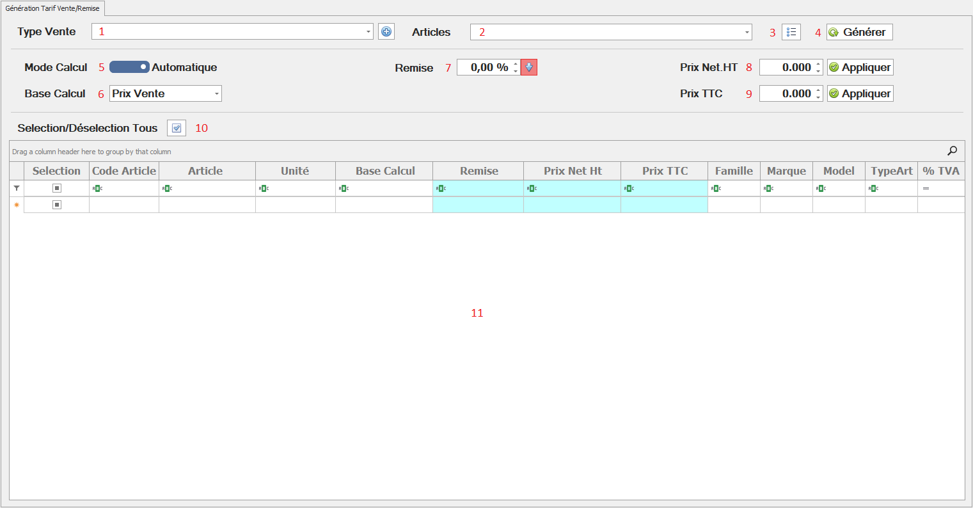Check the Selection box in filter row
The image size is (973, 508).
57,188
